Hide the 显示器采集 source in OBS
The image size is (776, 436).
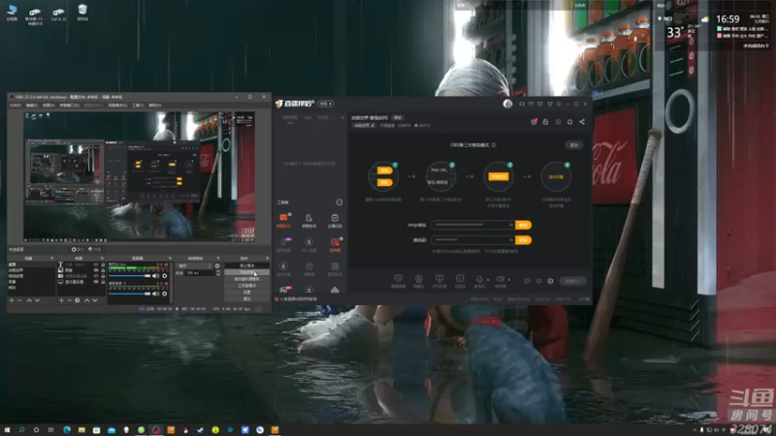pyautogui.click(x=96, y=282)
